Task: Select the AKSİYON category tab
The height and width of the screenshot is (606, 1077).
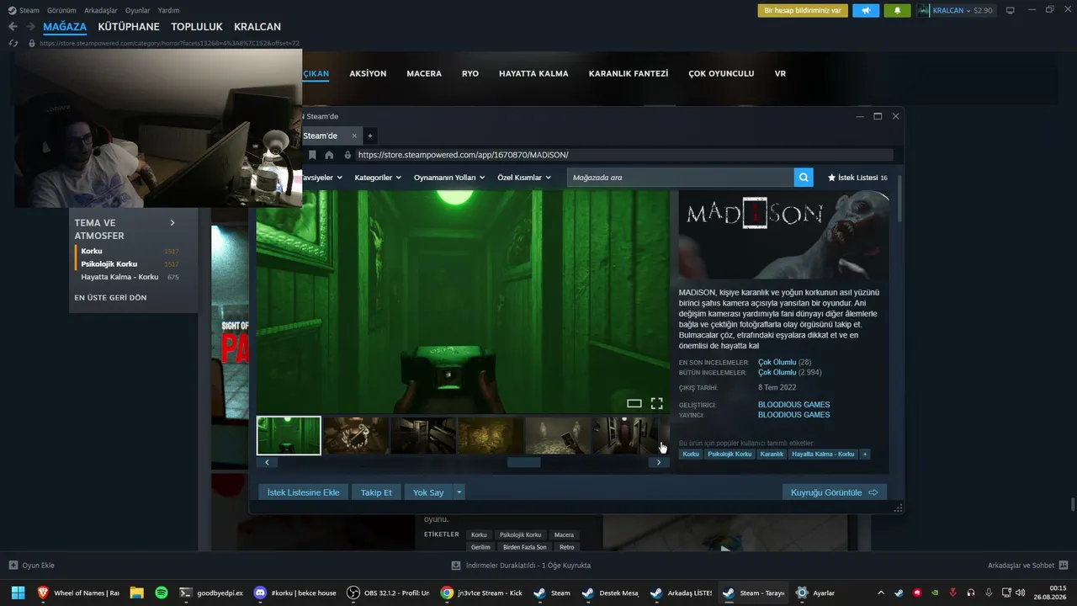Action: point(368,73)
